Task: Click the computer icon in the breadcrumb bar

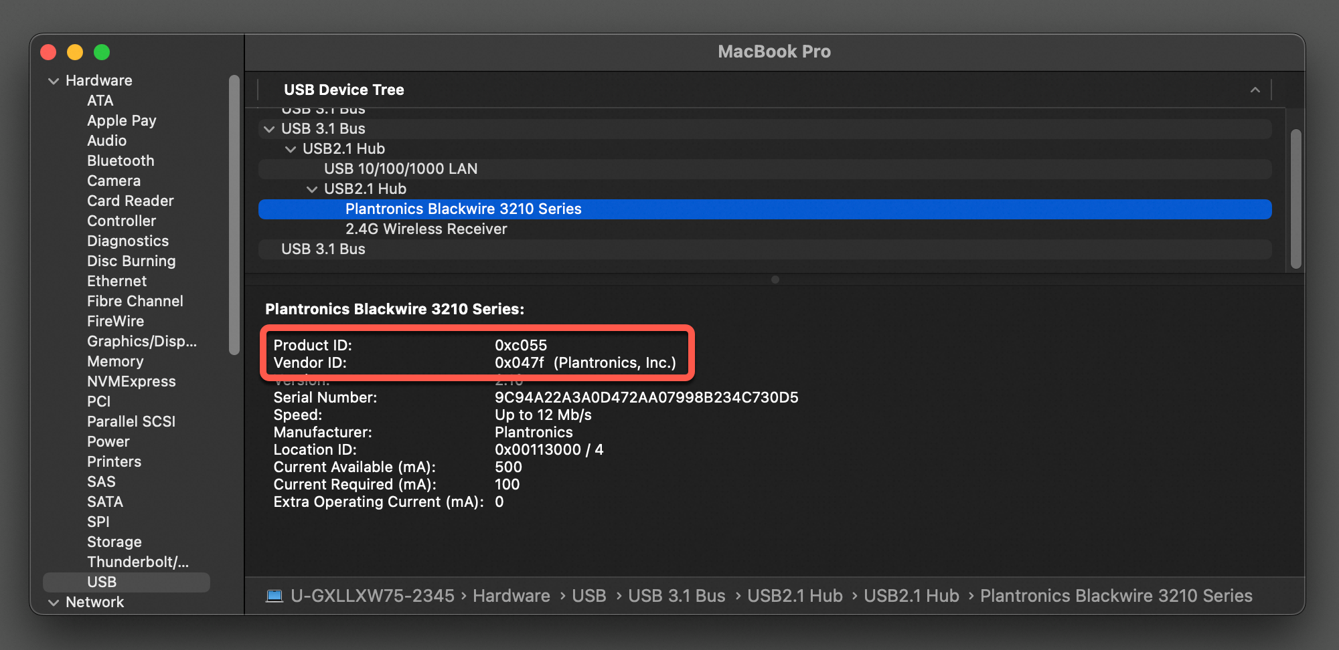Action: 275,595
